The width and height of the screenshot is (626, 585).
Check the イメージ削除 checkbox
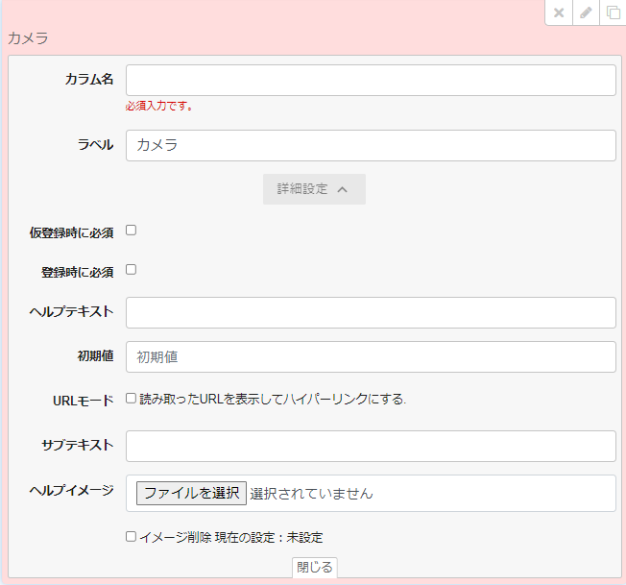[x=132, y=537]
